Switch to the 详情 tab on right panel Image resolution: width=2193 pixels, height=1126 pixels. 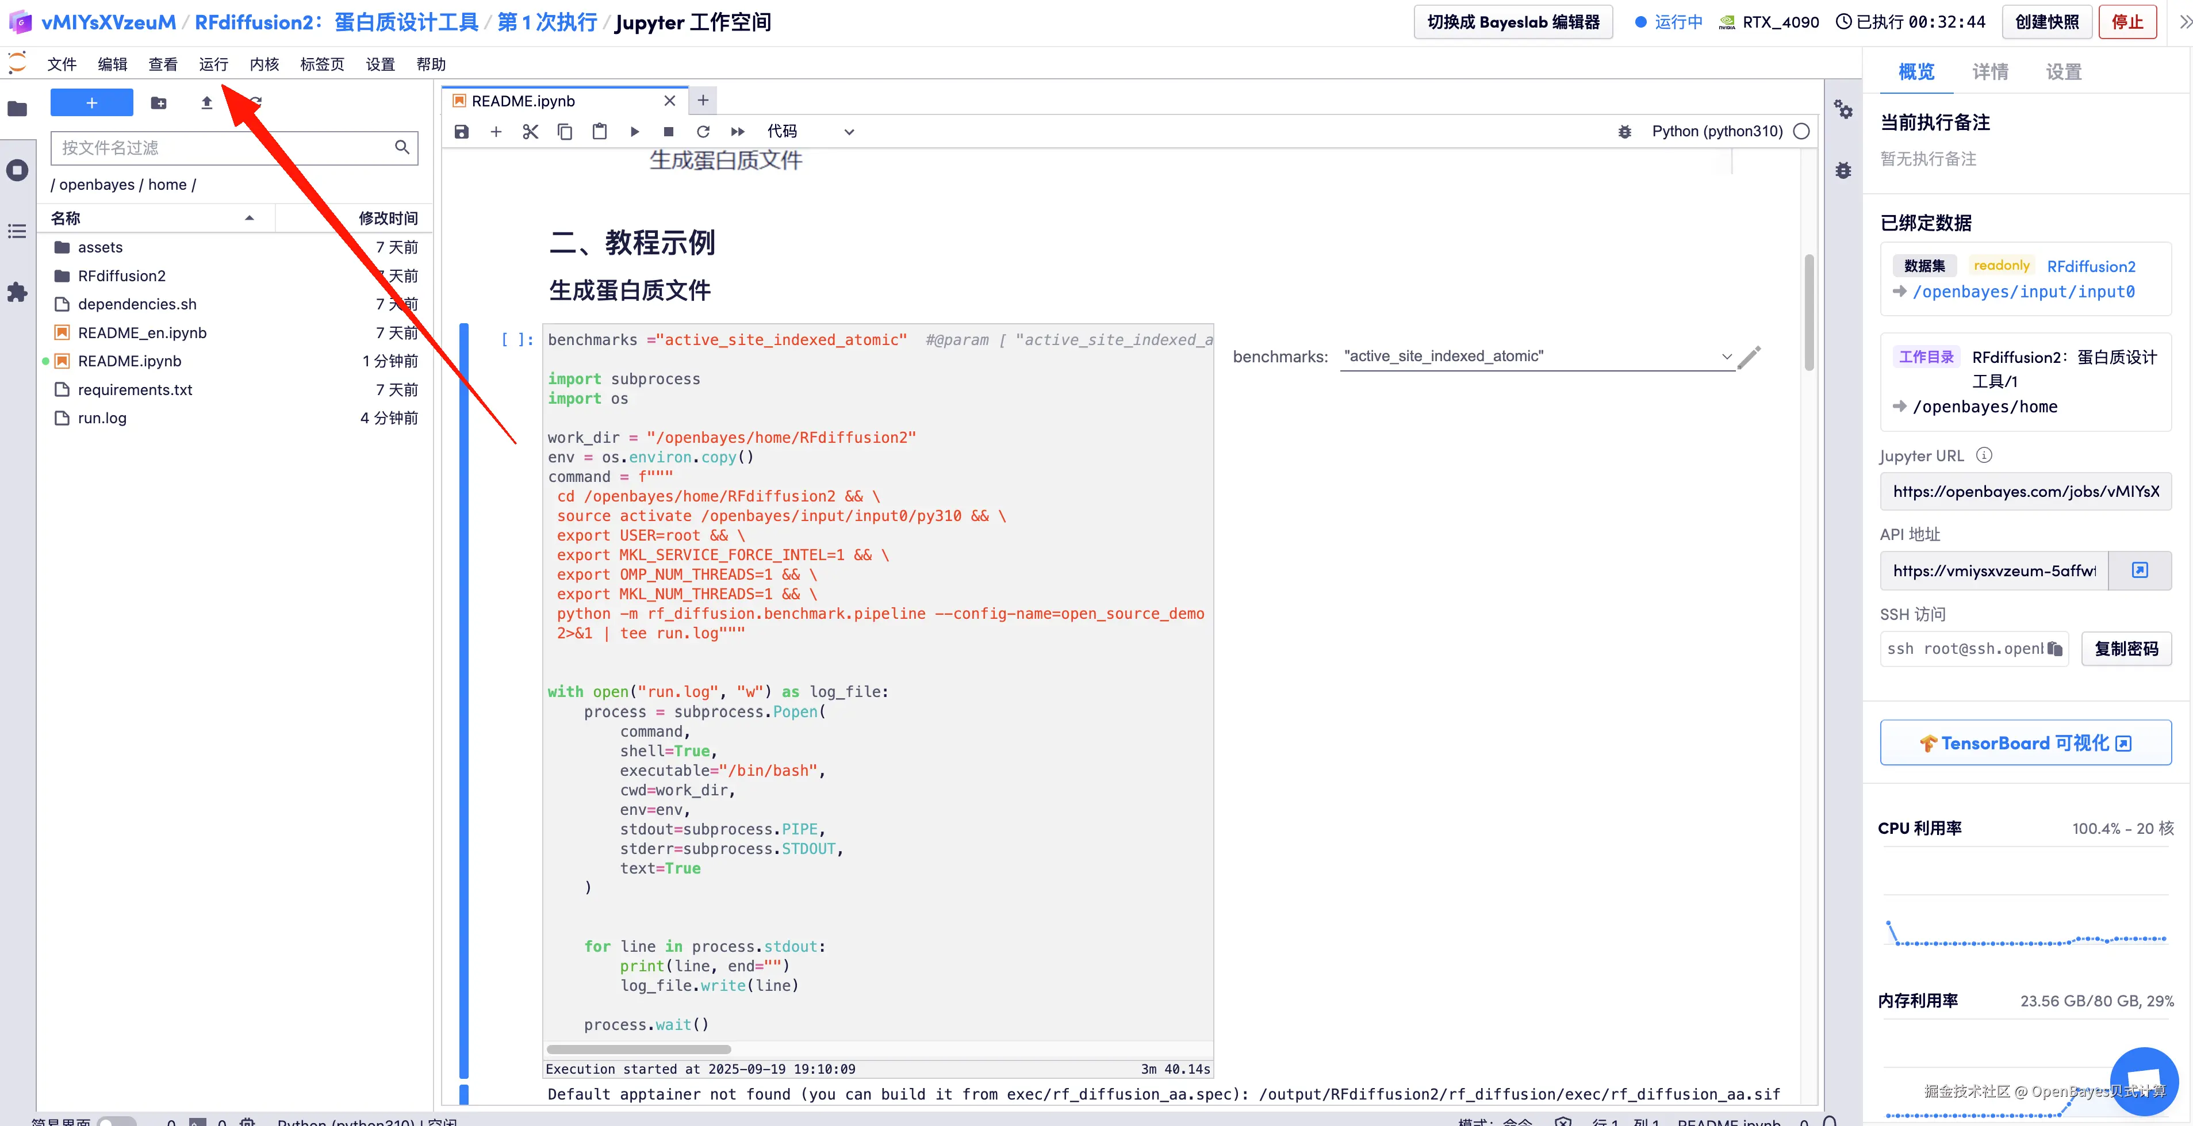point(1989,71)
